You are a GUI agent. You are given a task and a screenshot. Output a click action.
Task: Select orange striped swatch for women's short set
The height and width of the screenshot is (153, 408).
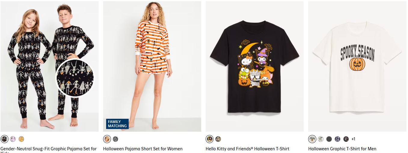point(107,139)
